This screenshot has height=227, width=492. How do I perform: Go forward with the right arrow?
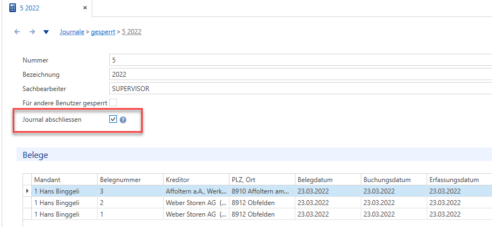32,32
